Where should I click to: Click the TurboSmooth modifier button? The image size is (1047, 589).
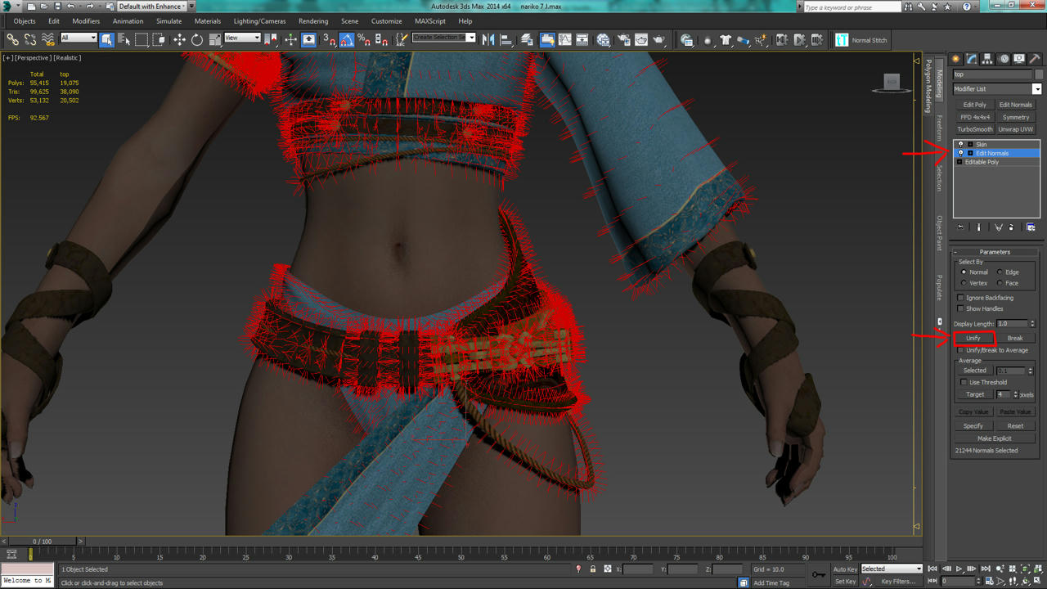pos(975,129)
